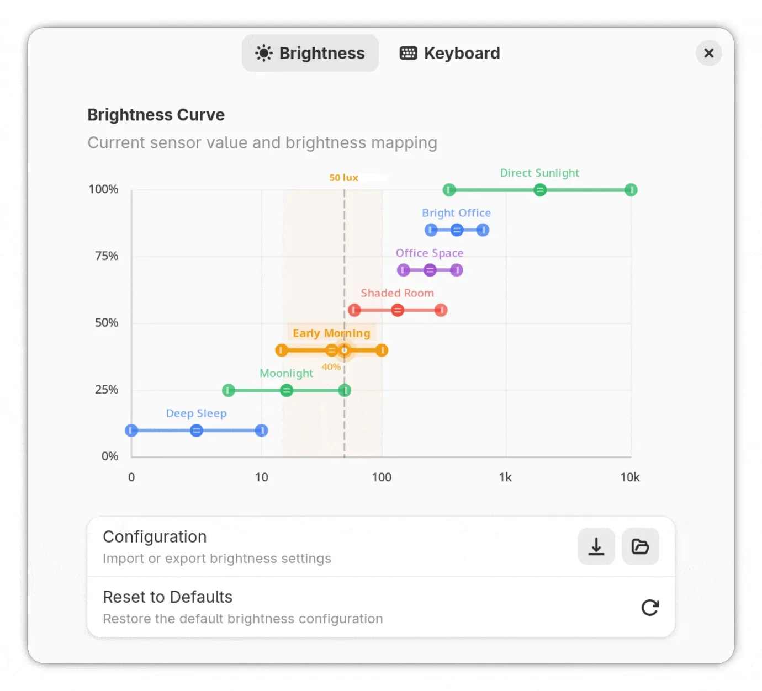Select Early Morning left endpoint handle
This screenshot has height=691, width=762.
282,350
